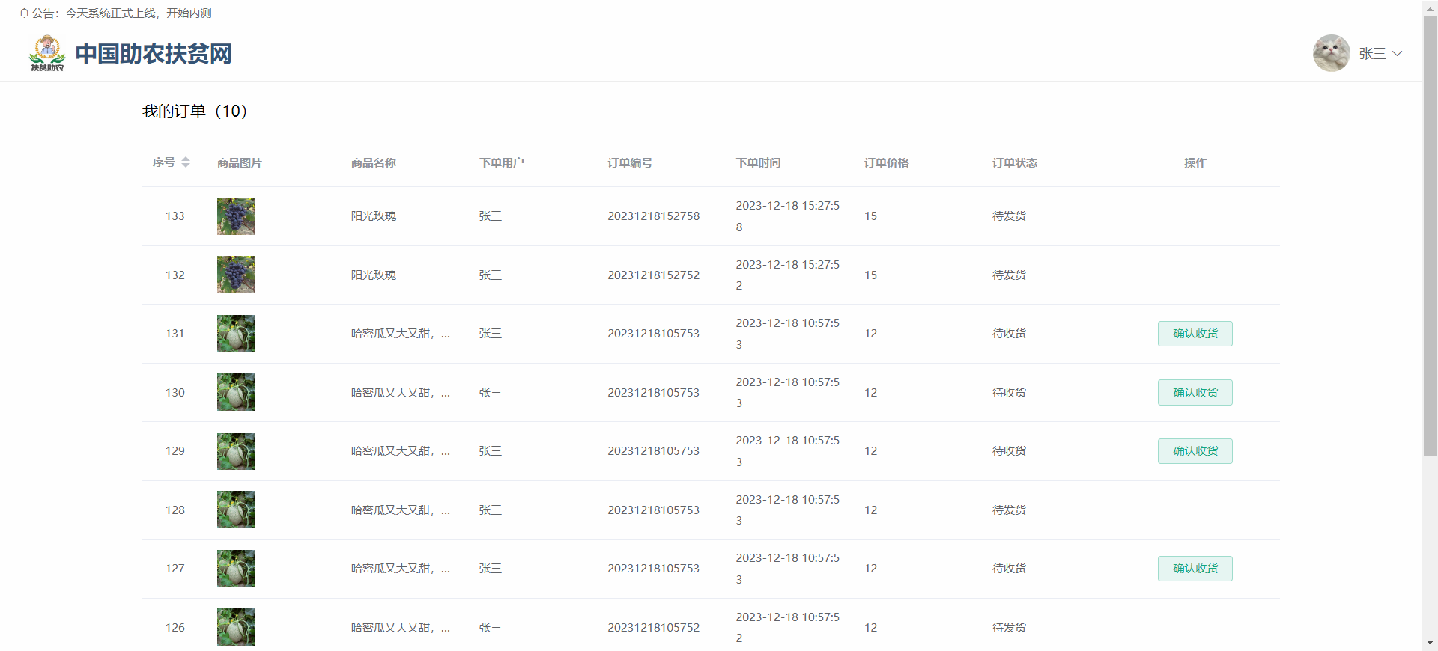Image resolution: width=1438 pixels, height=651 pixels.
Task: Select sequence number 127
Action: (175, 569)
